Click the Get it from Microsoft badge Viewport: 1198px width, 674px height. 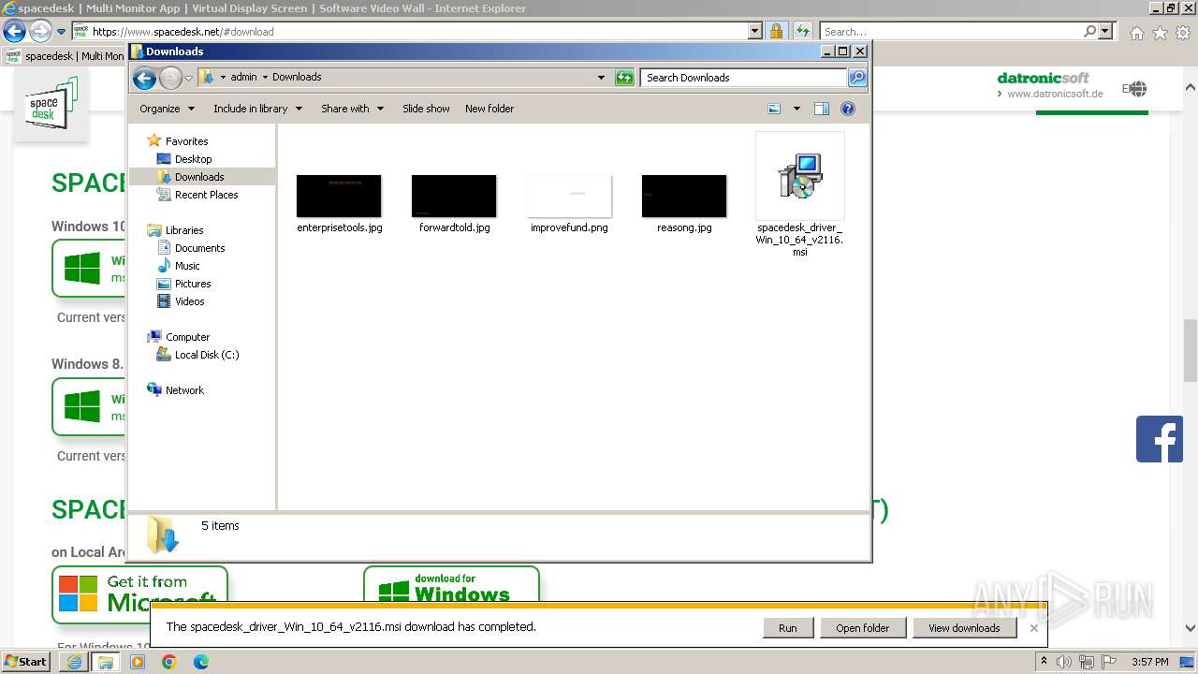(139, 593)
